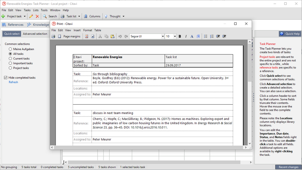302x170 pixels.
Task: Open the Thought dropdown arrow
Action: tap(123, 16)
